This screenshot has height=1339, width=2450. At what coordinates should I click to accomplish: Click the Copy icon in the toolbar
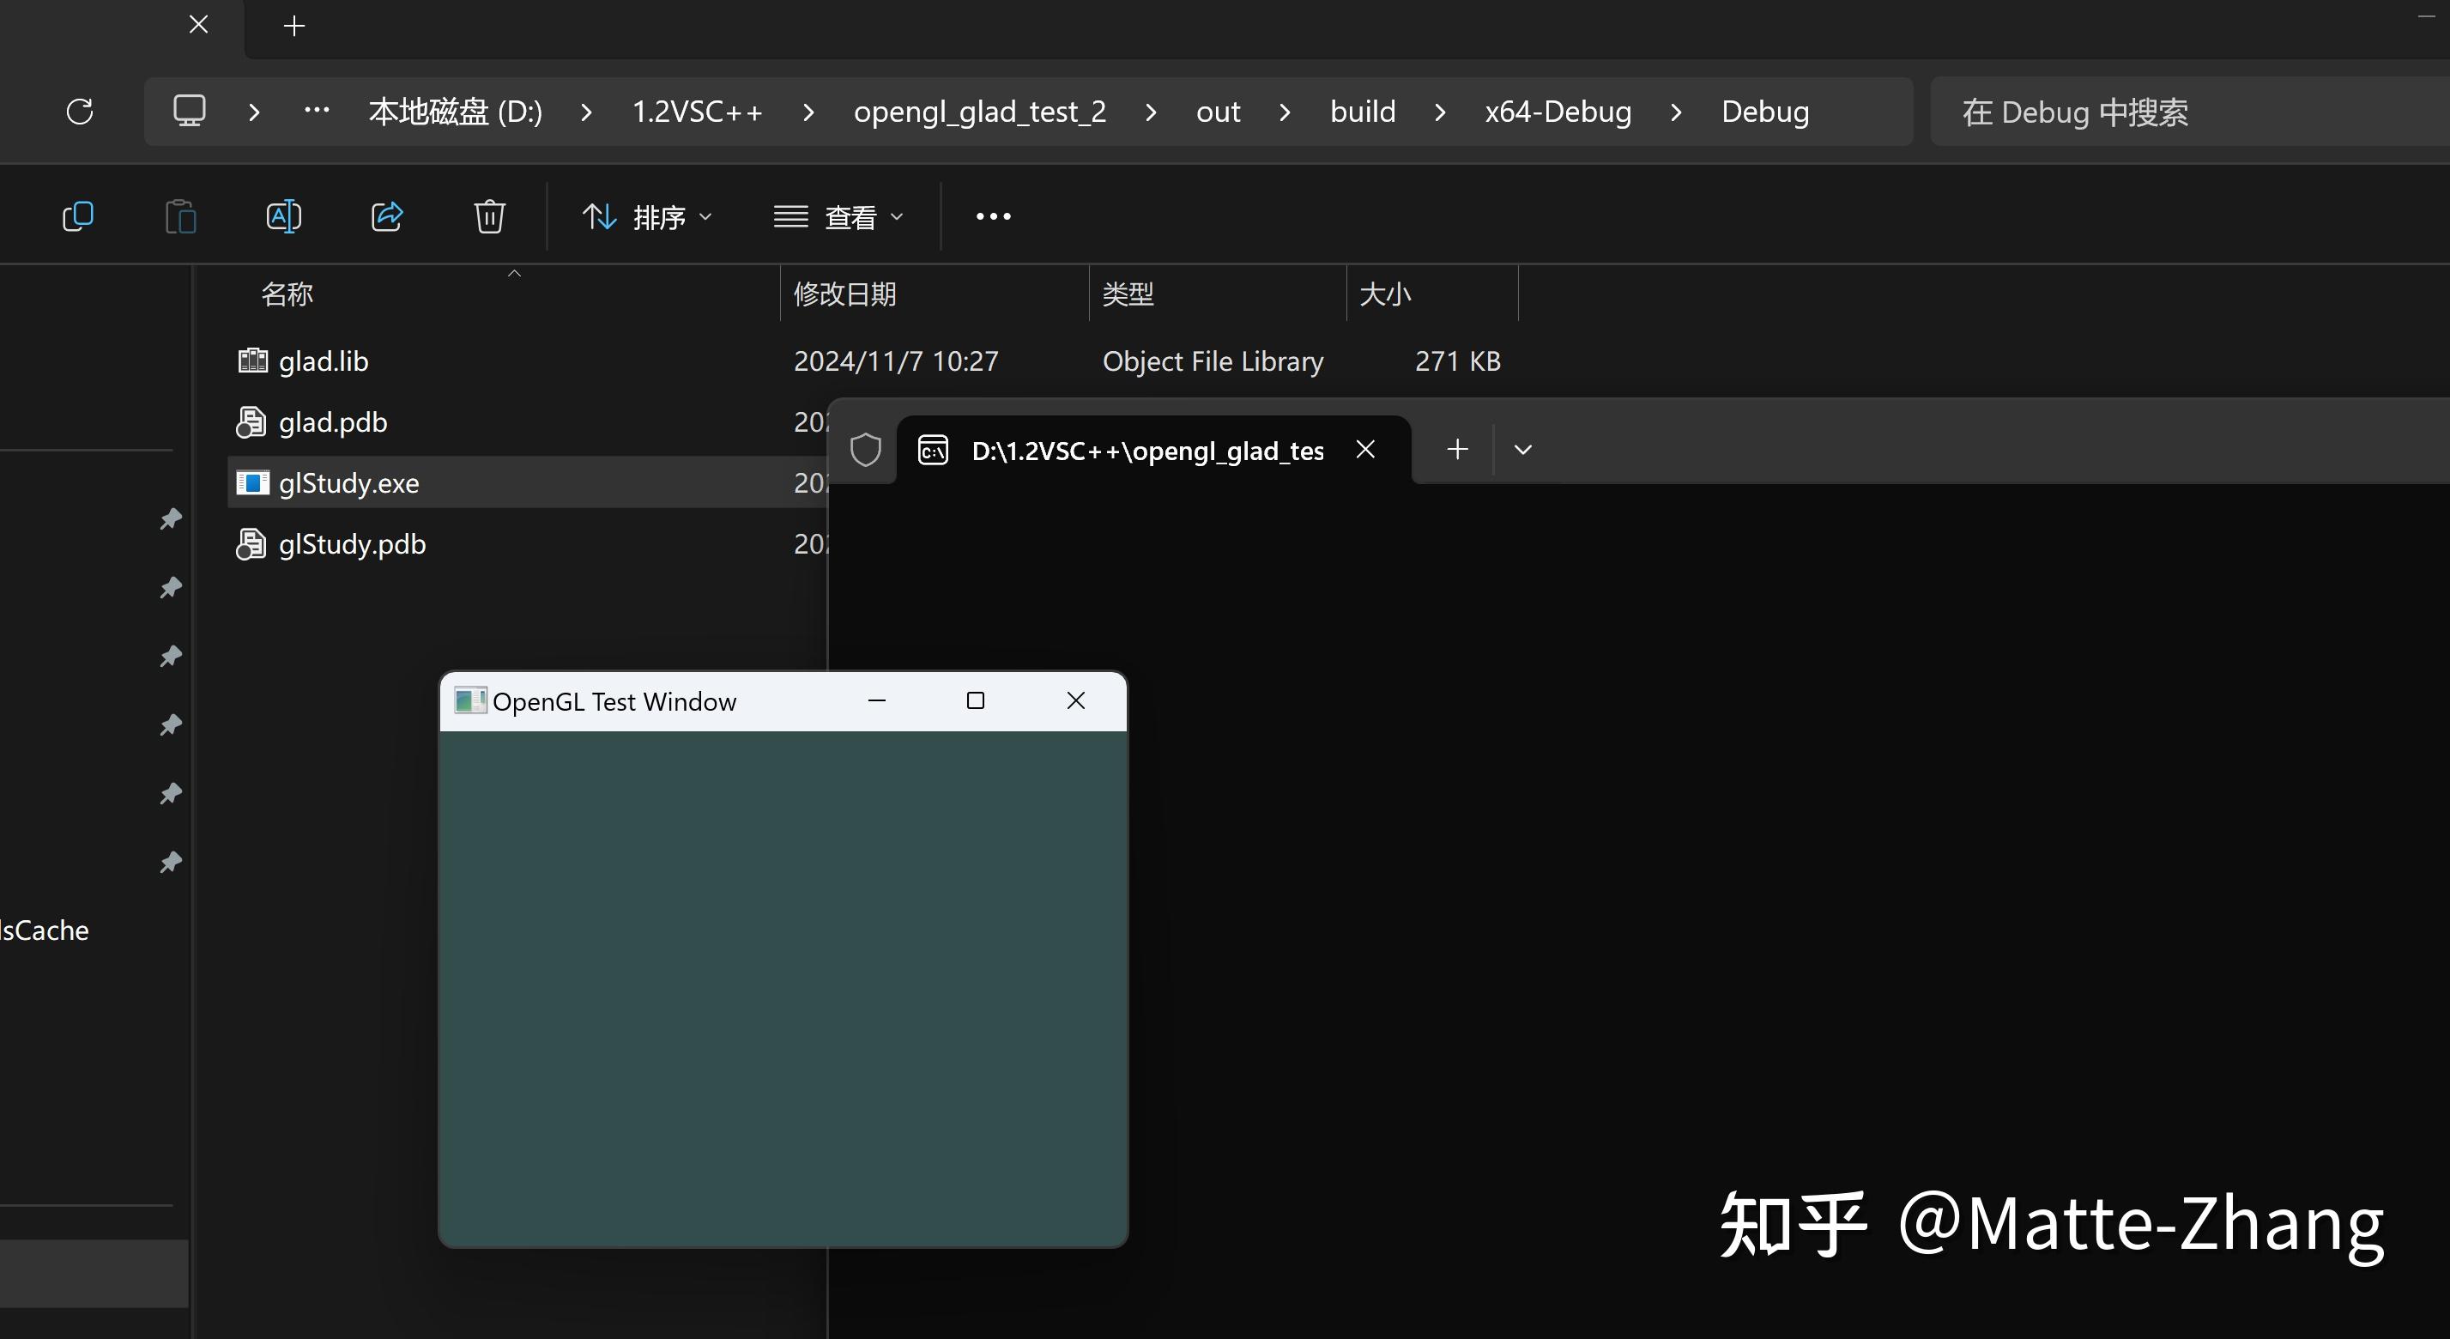coord(77,216)
